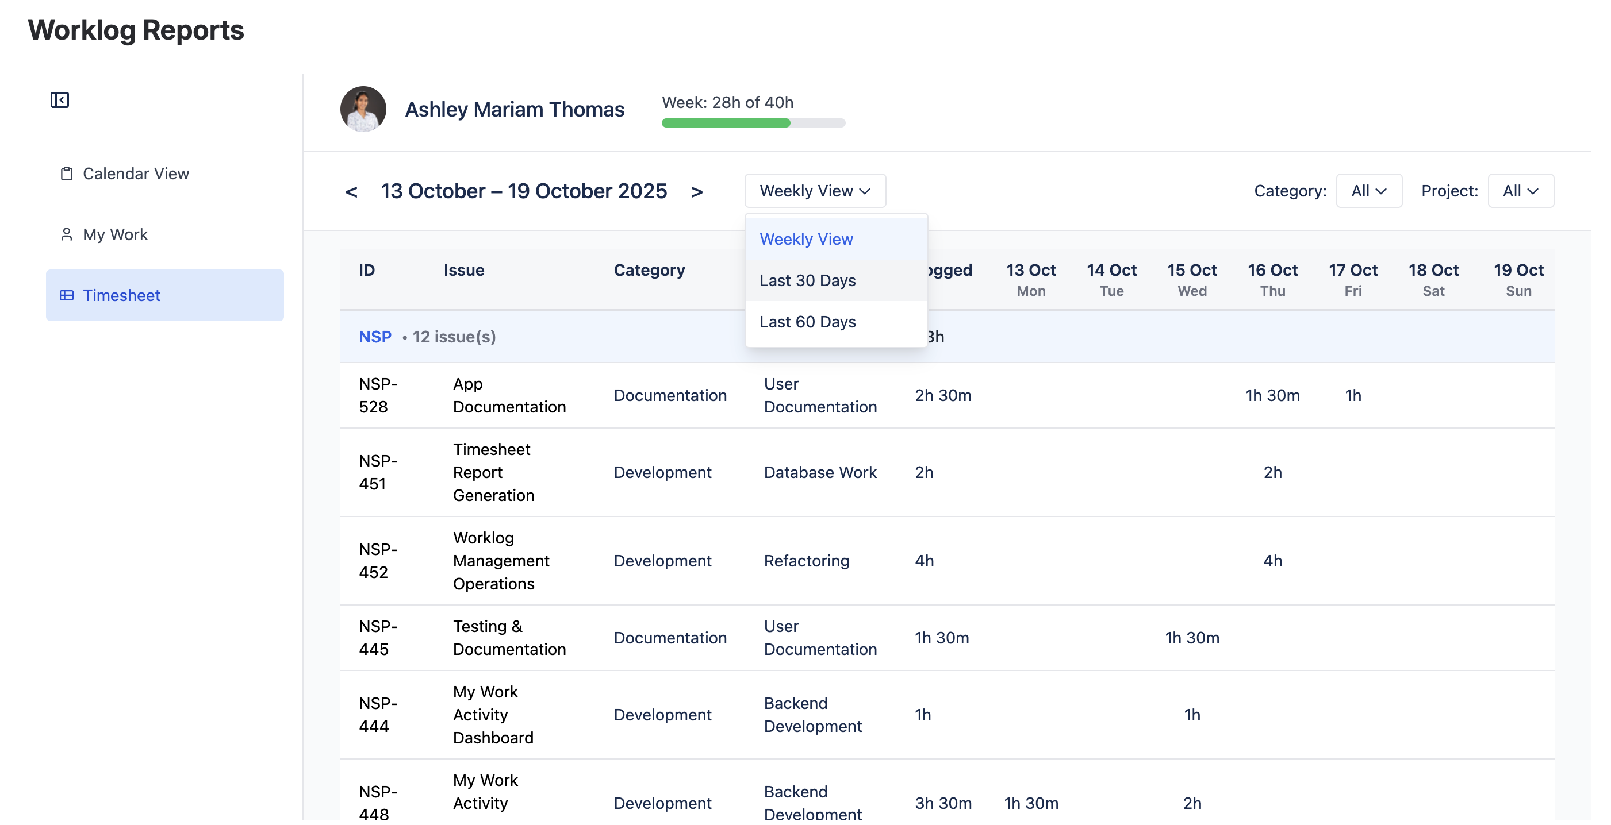Open the Weekly View dropdown
1611x825 pixels.
[814, 191]
